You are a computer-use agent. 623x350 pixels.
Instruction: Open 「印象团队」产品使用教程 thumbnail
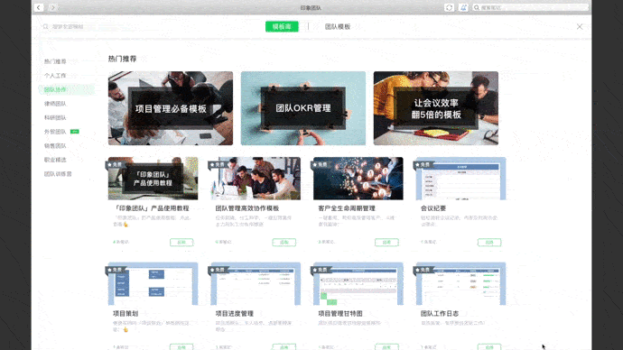coord(153,179)
